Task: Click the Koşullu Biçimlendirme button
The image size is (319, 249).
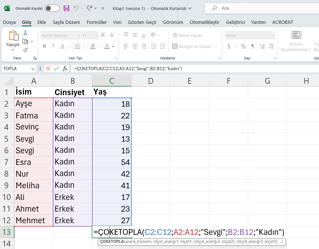Action: click(296, 42)
